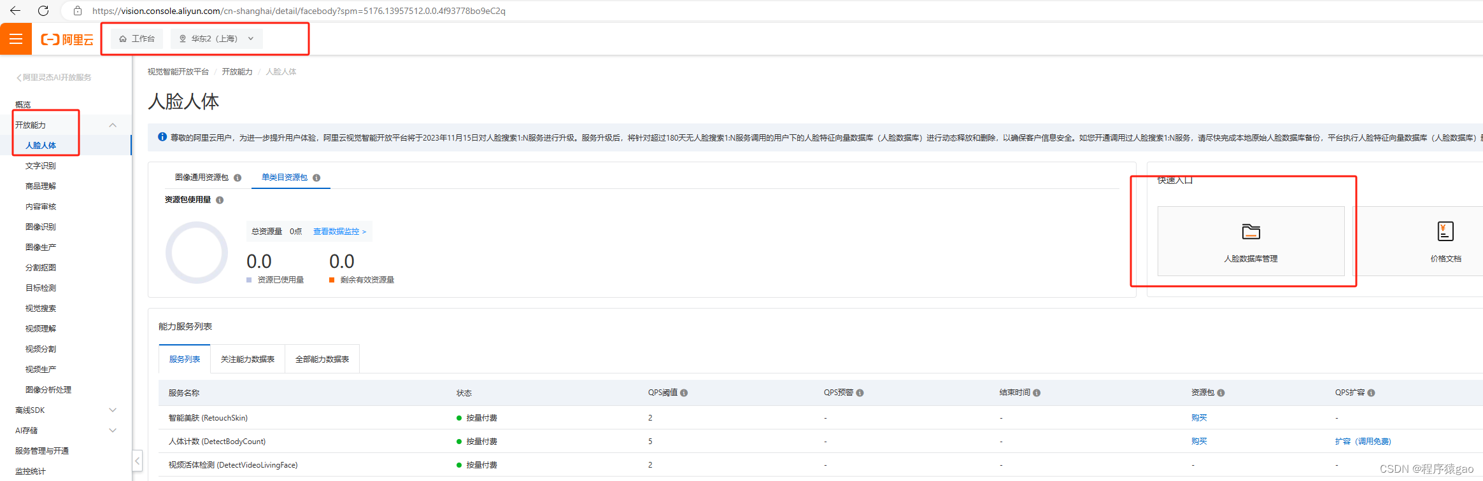1483x481 pixels.
Task: Click the 人体计数 (DetectBodyCount) service name
Action: point(217,442)
